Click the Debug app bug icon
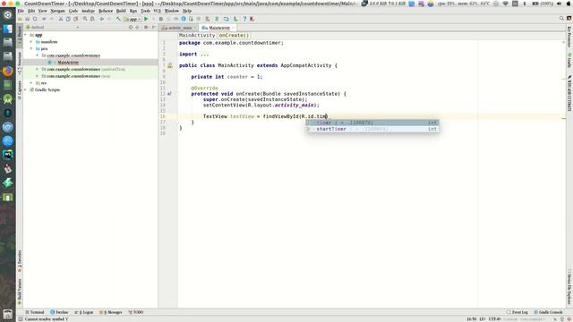The image size is (573, 322). click(161, 19)
